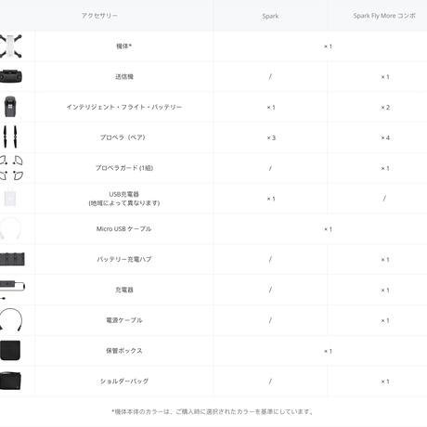The image size is (427, 427).
Task: Click the Spark drone aircraft thumbnail
Action: (x=11, y=46)
